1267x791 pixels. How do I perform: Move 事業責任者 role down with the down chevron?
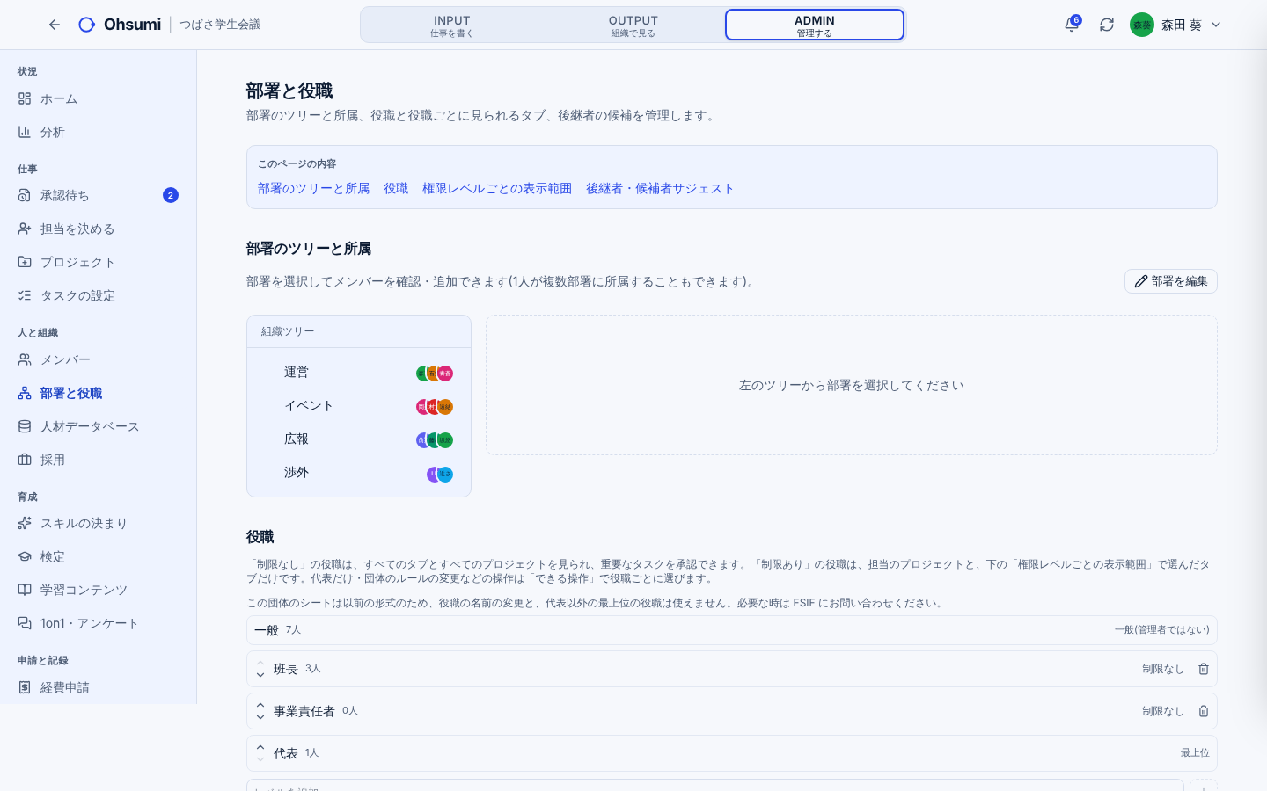point(260,717)
